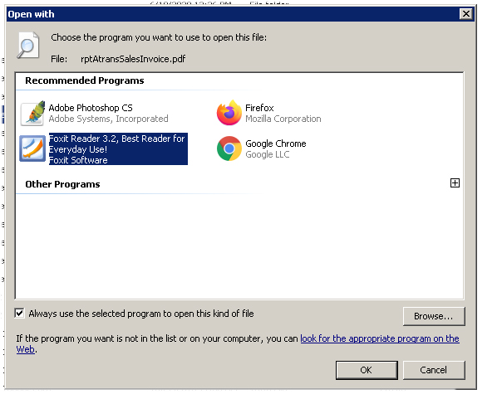Viewport: 502px width, 399px height.
Task: Click the Mozilla Corporation publisher label
Action: (283, 119)
